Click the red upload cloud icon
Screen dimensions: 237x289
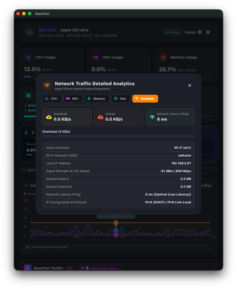101,117
